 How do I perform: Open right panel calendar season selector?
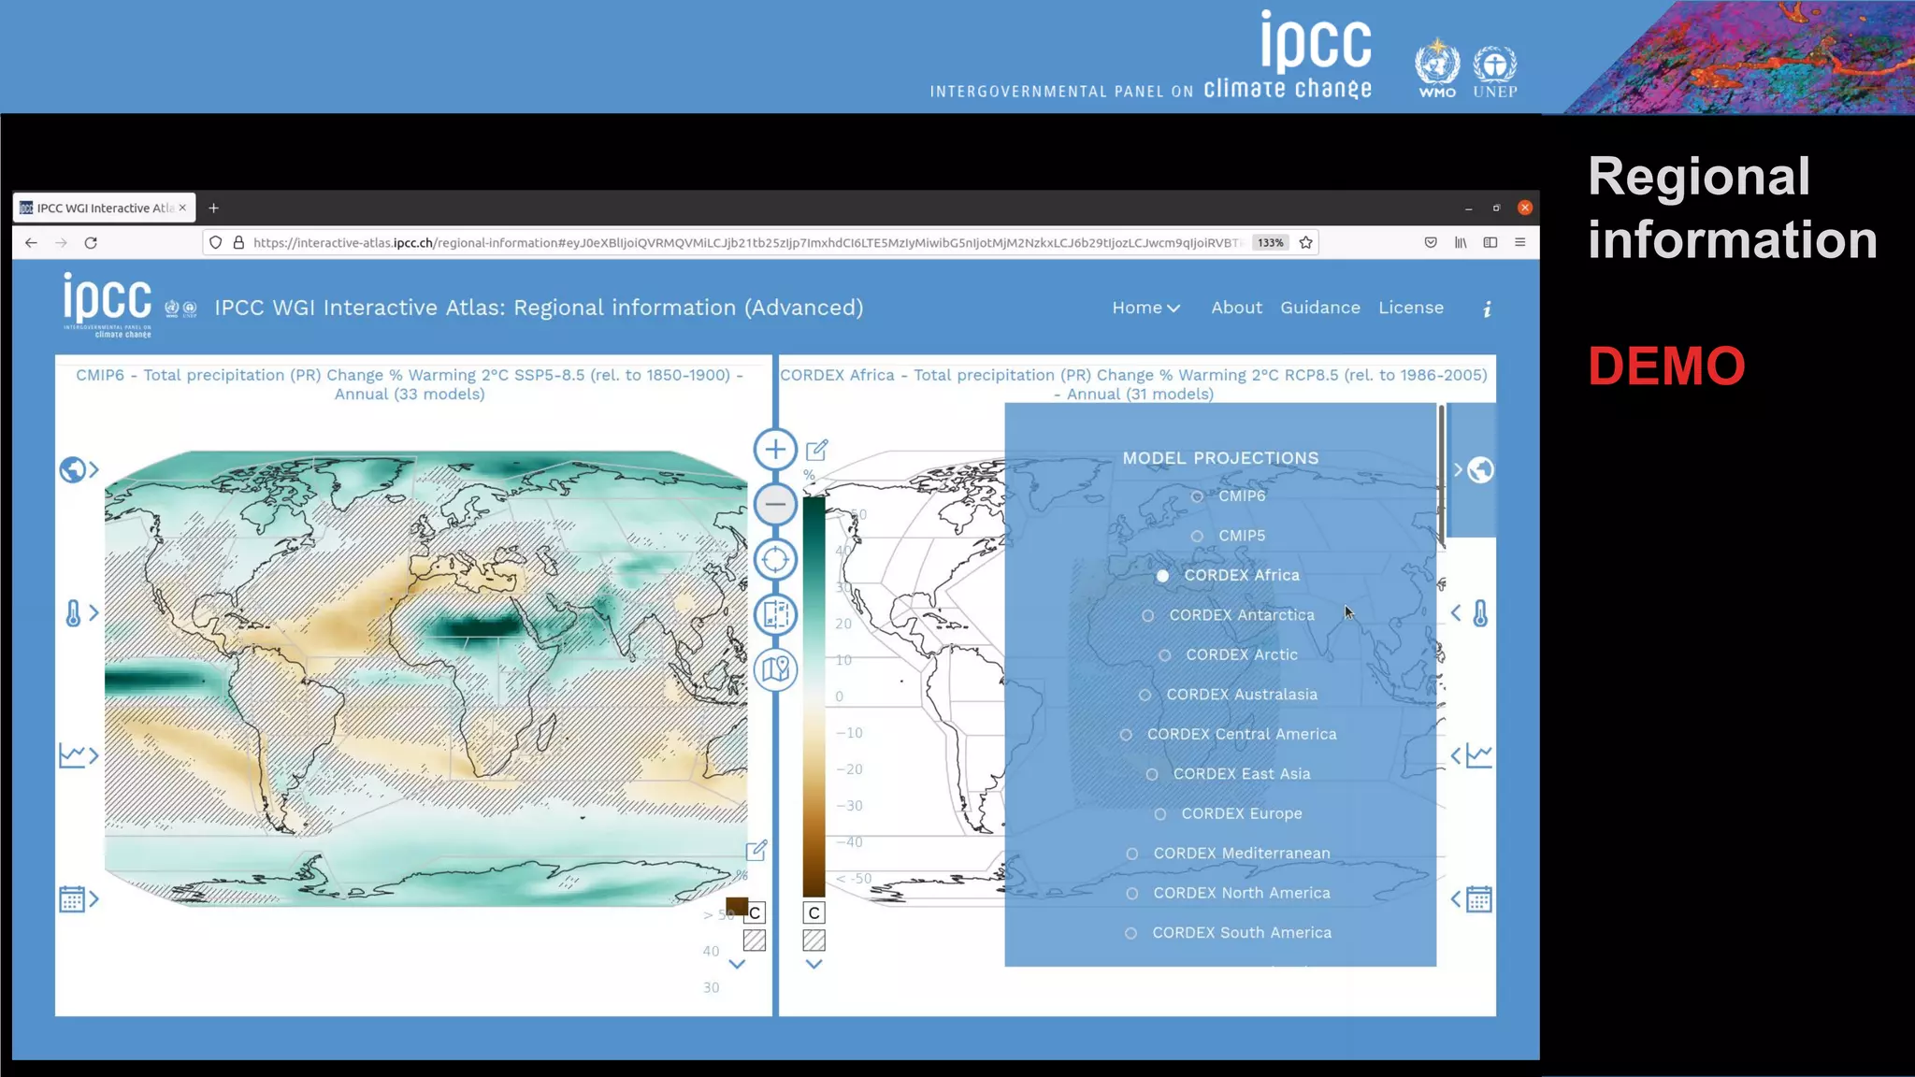(1471, 899)
